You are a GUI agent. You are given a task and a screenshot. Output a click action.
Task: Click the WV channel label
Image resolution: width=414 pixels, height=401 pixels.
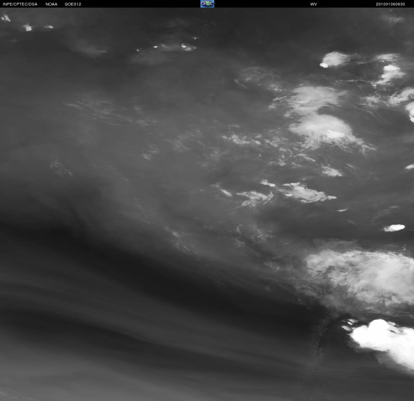(313, 4)
